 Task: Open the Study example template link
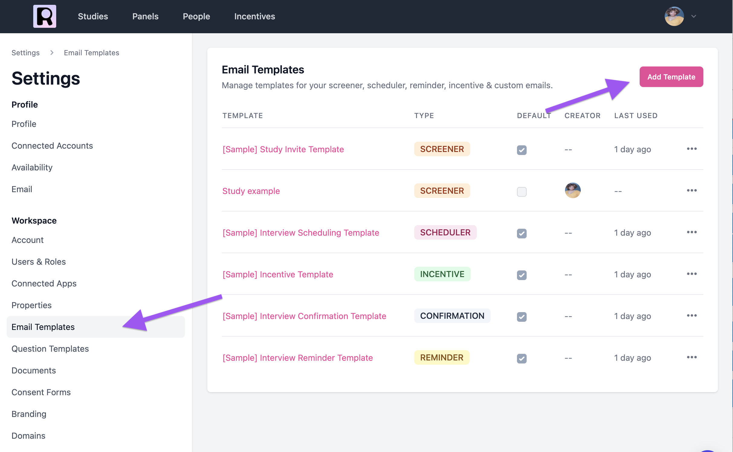pyautogui.click(x=251, y=191)
